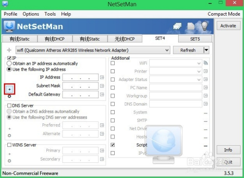The image size is (244, 178).
Task: Click the plus icon left of adapter dropdown
Action: pos(9,50)
